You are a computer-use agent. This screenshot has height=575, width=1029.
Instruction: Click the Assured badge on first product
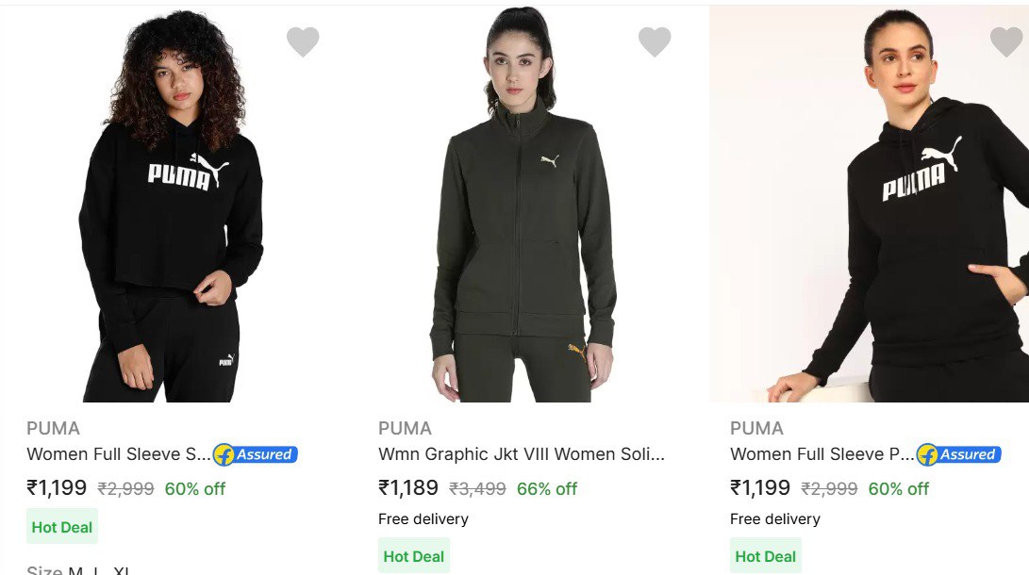(256, 454)
